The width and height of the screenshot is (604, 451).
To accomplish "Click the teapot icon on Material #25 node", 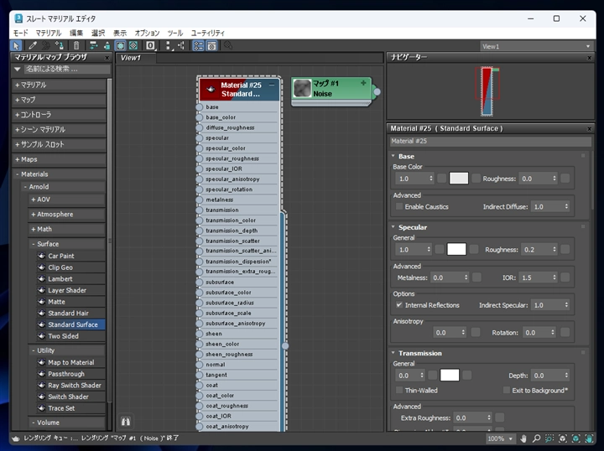I will pyautogui.click(x=211, y=90).
